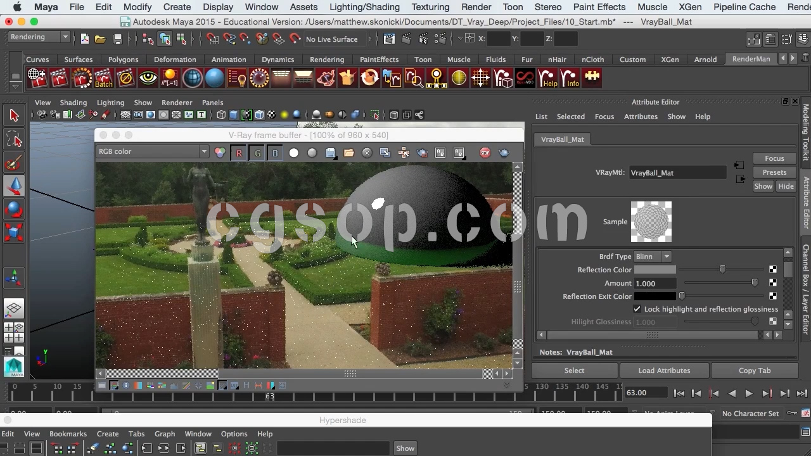The image size is (811, 456).
Task: Show alpha channel gray-circle in frame buffer
Action: (312, 153)
